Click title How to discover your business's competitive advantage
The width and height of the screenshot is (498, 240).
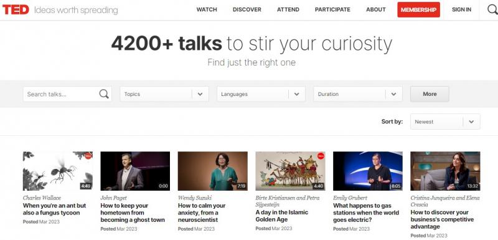[442, 219]
